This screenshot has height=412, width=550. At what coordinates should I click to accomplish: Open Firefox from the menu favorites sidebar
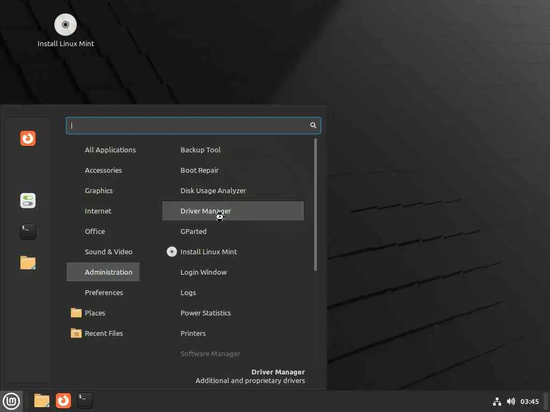coord(28,138)
